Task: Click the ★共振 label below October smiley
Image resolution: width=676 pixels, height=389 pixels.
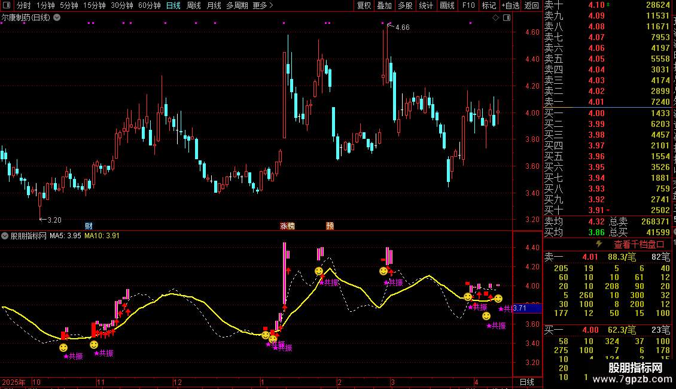Action: click(74, 356)
